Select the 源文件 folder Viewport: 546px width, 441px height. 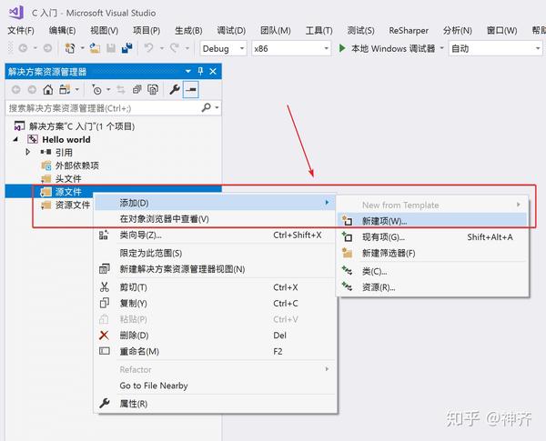[x=68, y=192]
